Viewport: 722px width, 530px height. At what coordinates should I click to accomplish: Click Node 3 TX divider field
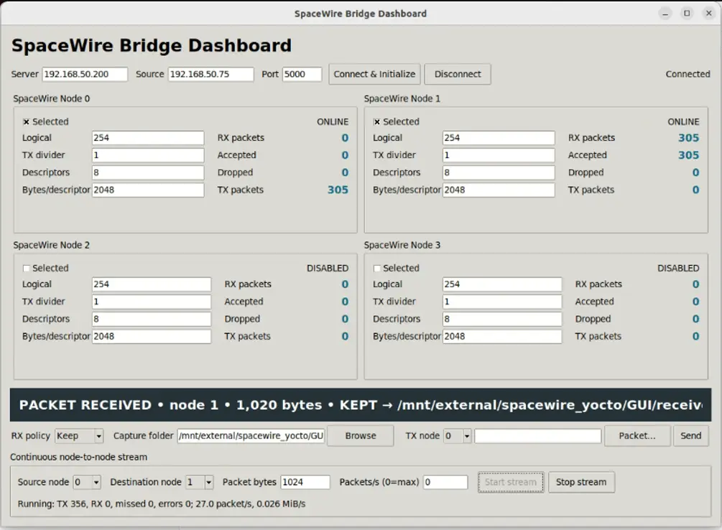[x=502, y=302]
